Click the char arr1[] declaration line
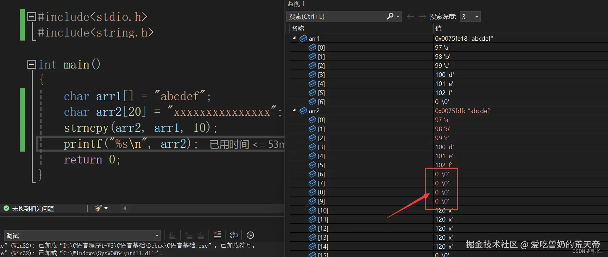 tap(137, 96)
